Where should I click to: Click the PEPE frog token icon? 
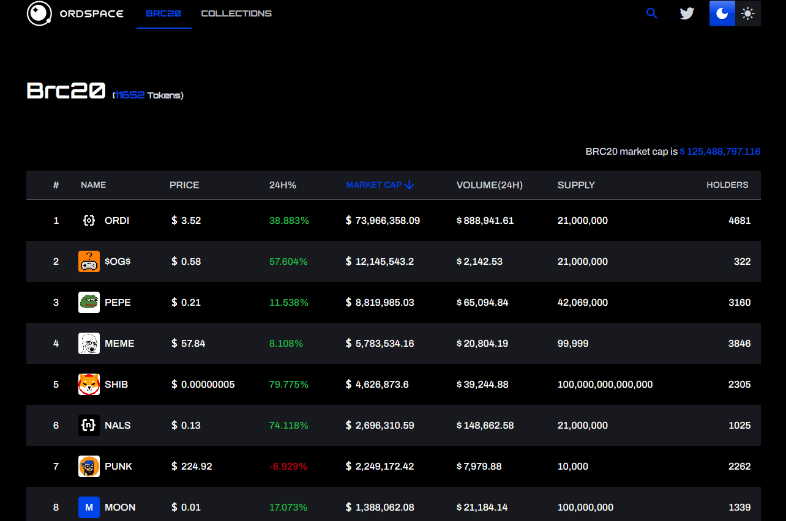click(89, 302)
